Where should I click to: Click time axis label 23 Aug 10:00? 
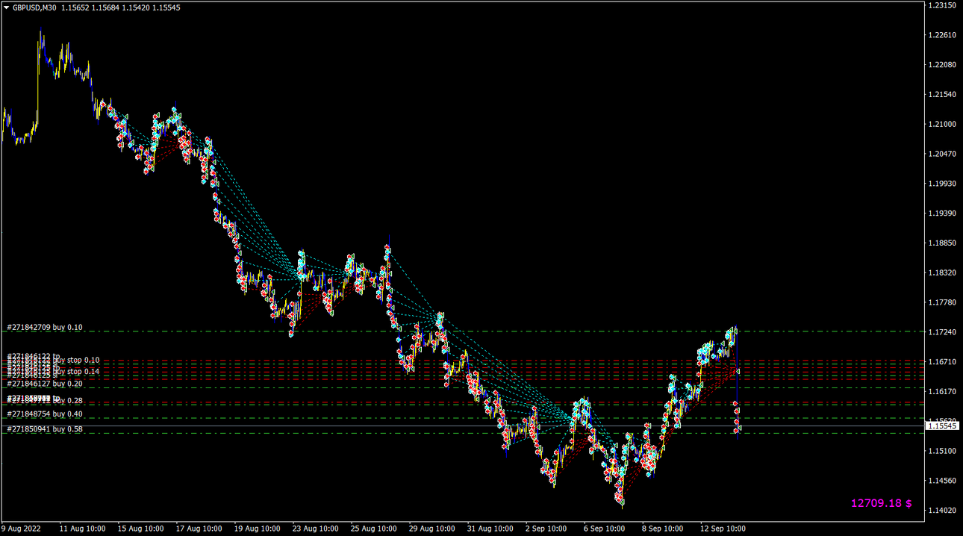[x=316, y=529]
